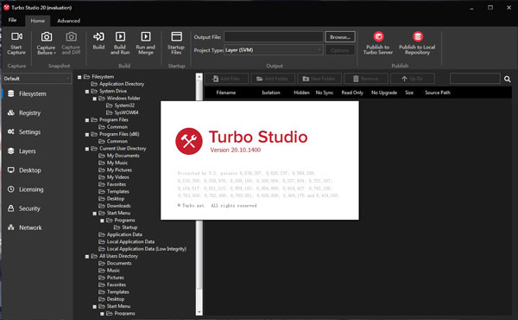Viewport: 518px width, 320px height.
Task: Sort by the Filename column header
Action: [226, 93]
